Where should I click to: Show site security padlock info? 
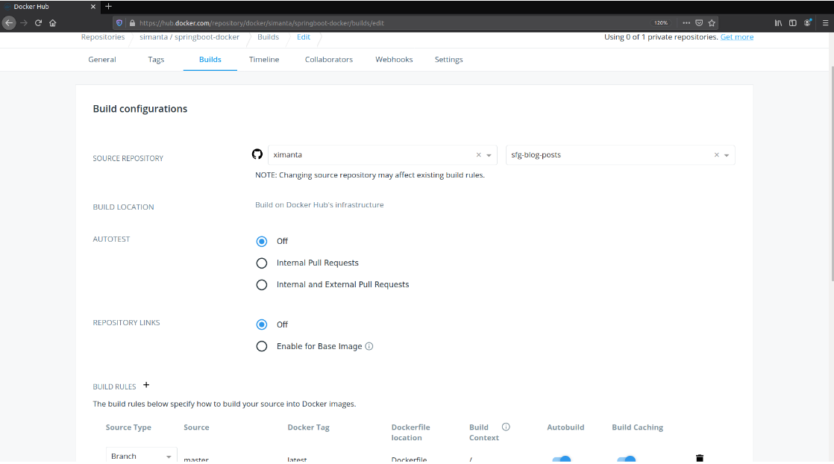[x=133, y=23]
